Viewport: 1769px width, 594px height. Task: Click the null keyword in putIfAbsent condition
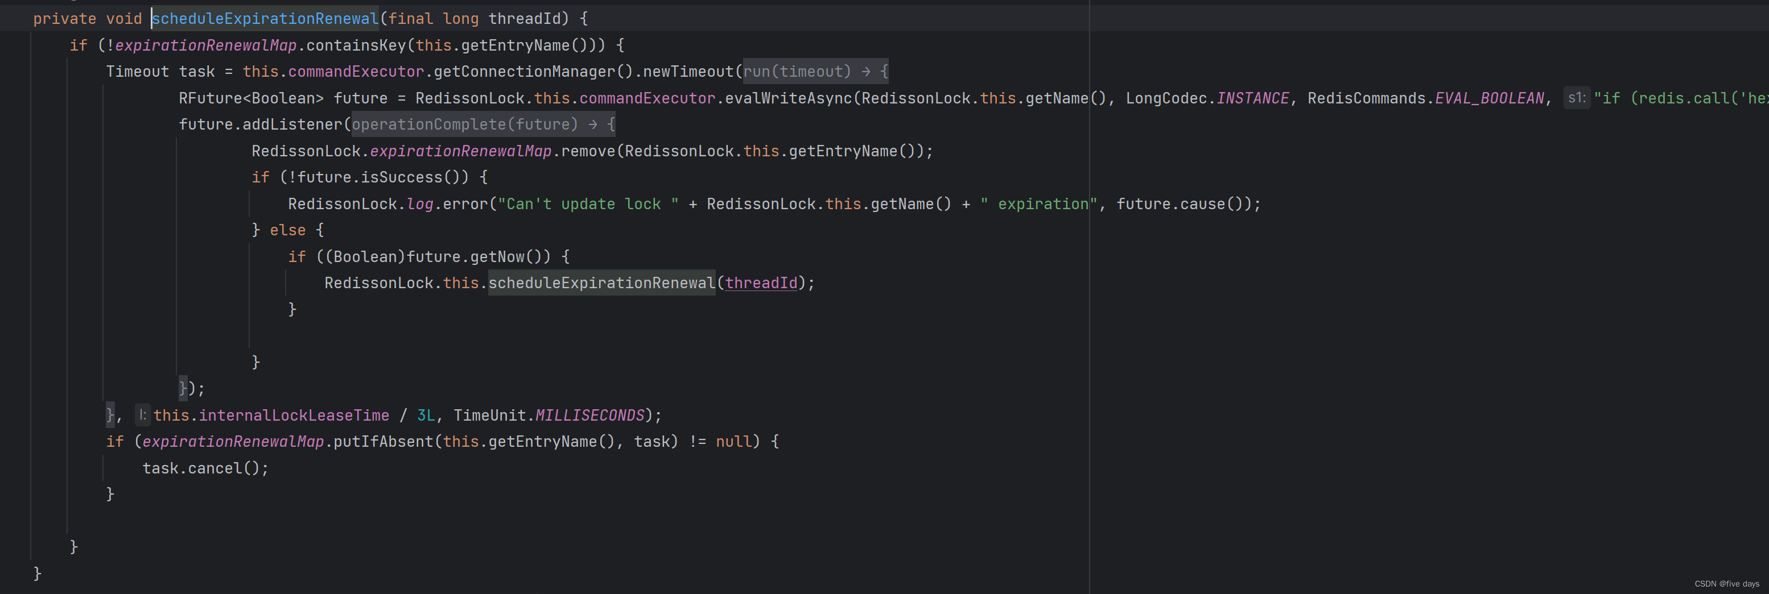733,441
